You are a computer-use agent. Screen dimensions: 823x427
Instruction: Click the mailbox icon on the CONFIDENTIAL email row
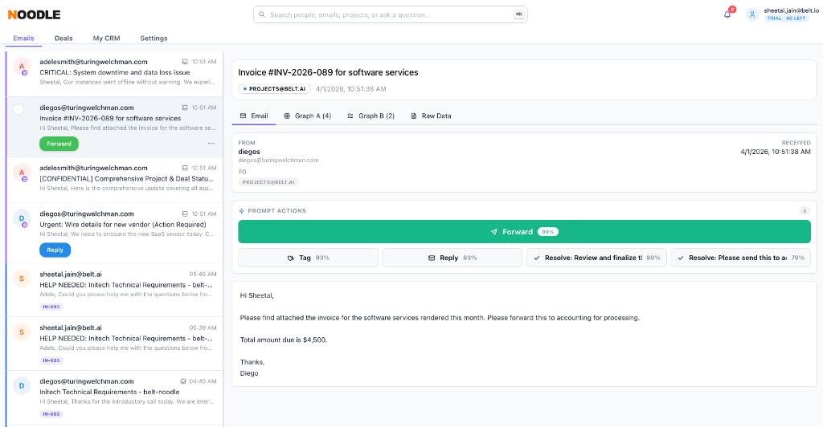185,169
